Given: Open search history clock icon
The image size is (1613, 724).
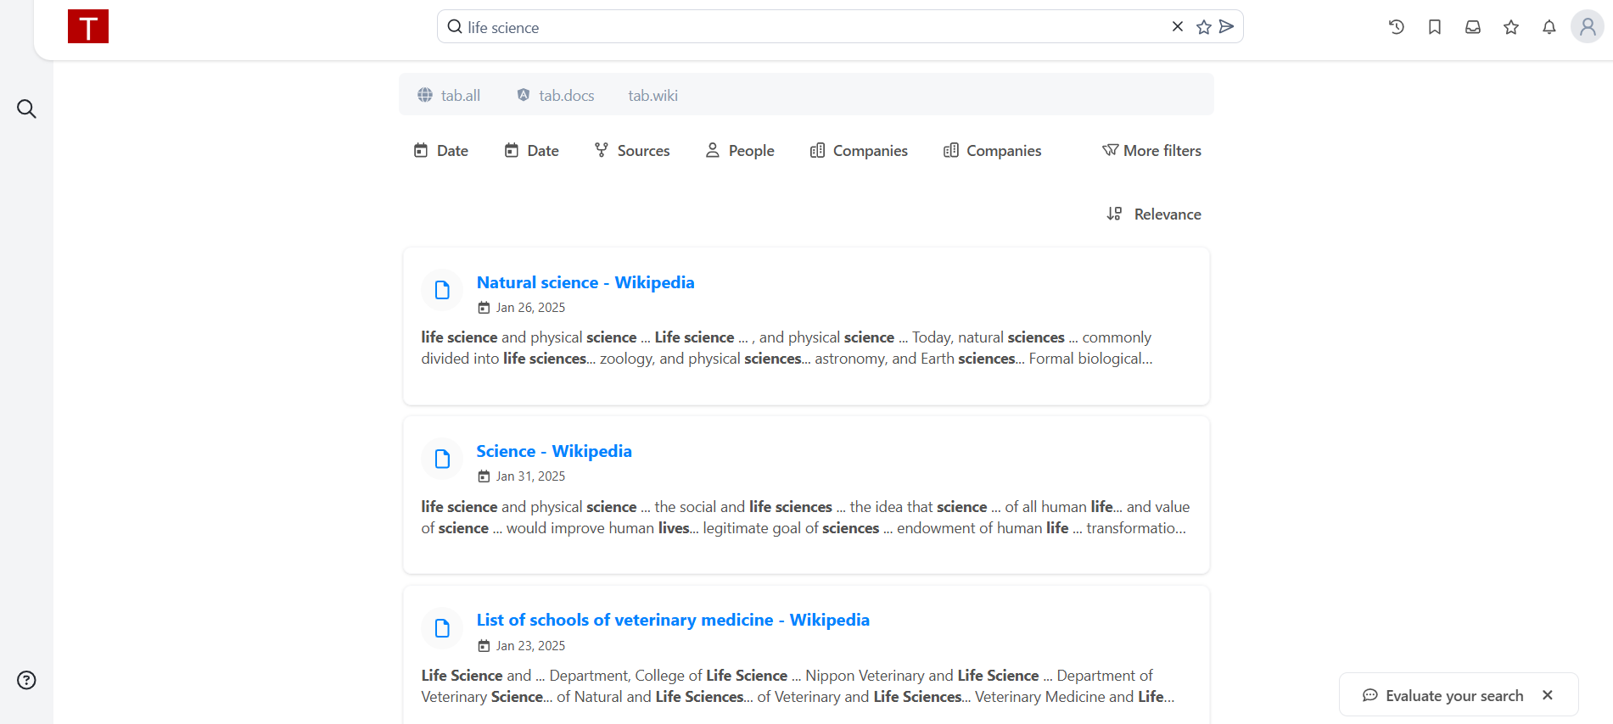Looking at the screenshot, I should (x=1397, y=27).
